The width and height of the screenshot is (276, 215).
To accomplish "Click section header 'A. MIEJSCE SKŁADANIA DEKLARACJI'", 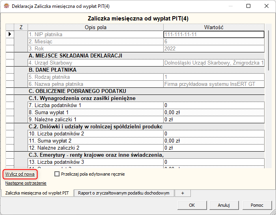I will [x=146, y=56].
